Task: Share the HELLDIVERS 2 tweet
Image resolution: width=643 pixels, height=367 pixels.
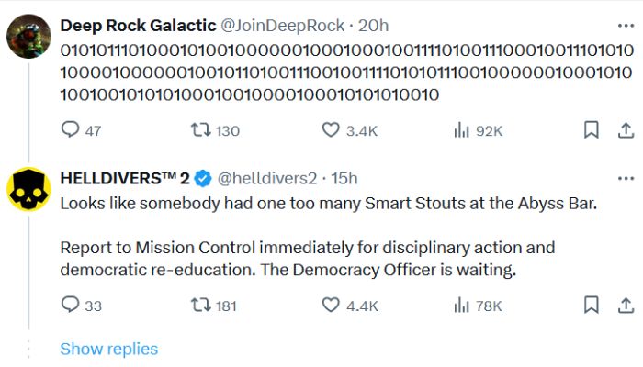Action: point(626,306)
